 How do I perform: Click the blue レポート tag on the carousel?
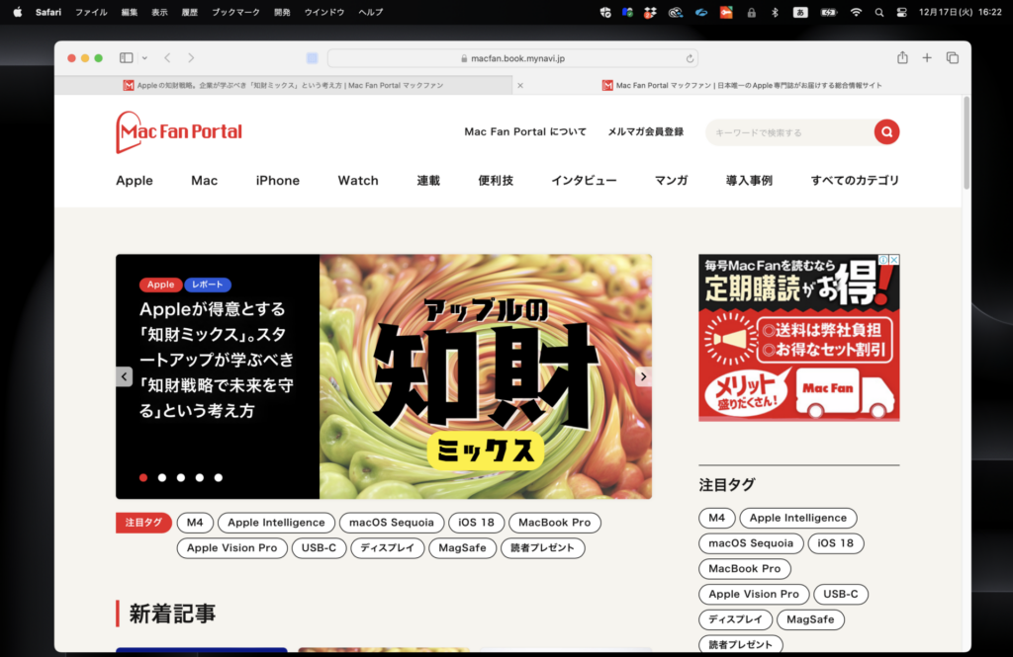coord(208,285)
